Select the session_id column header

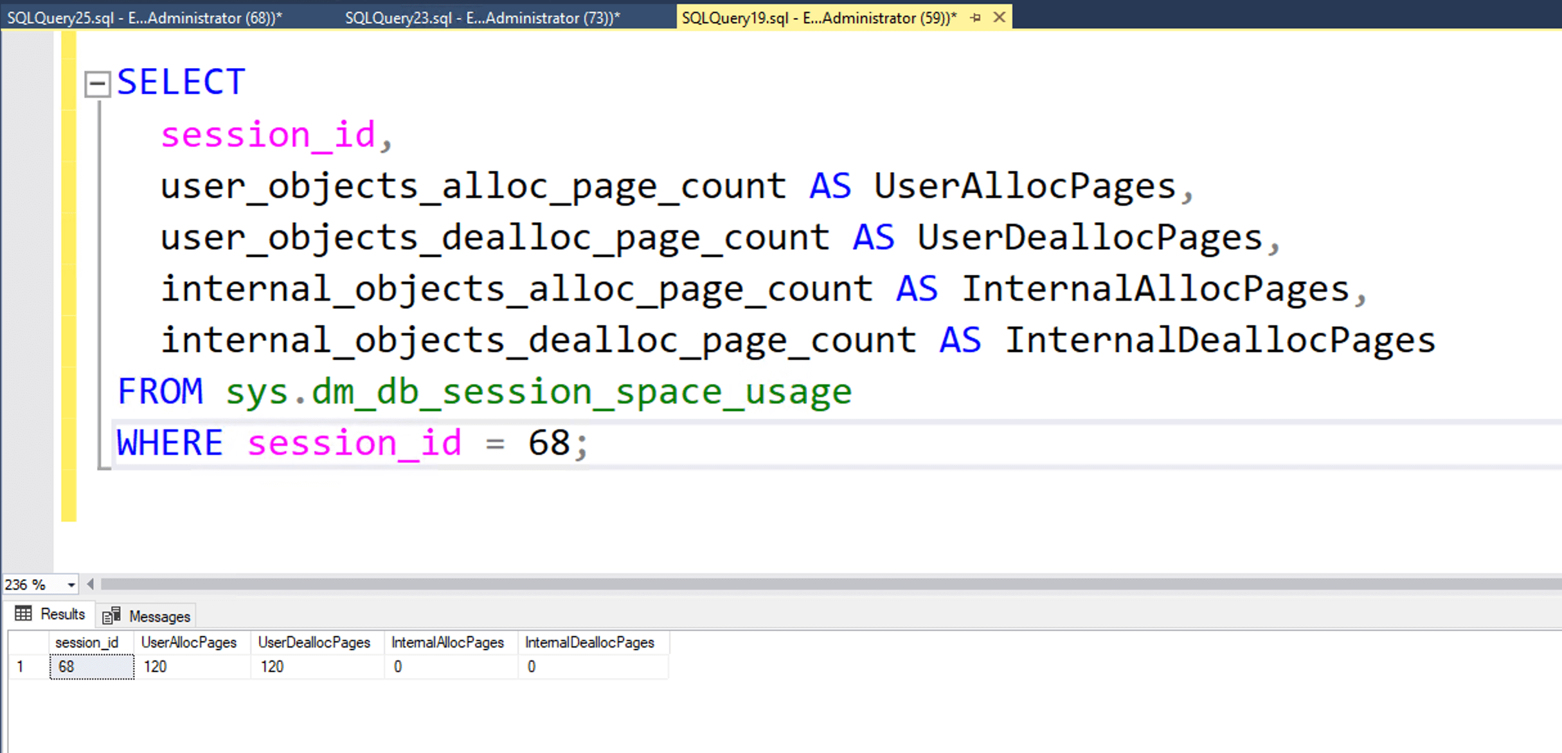(87, 642)
